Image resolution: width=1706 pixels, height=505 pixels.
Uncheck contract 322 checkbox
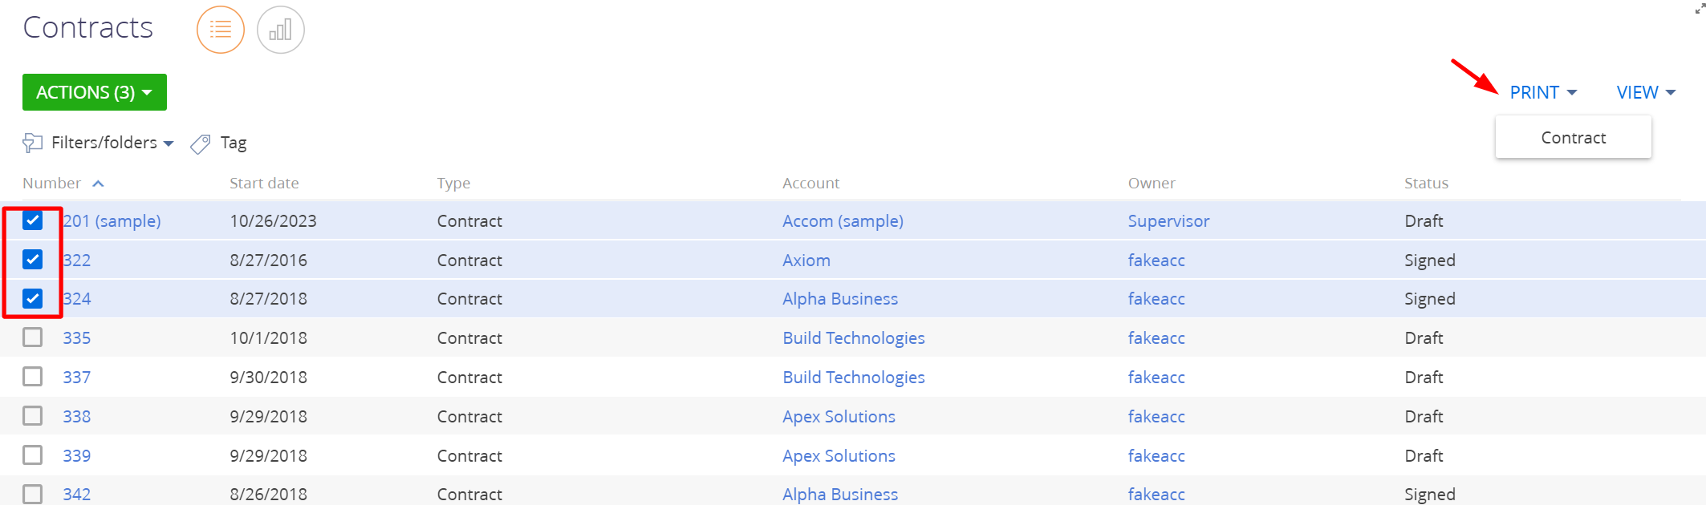[33, 260]
